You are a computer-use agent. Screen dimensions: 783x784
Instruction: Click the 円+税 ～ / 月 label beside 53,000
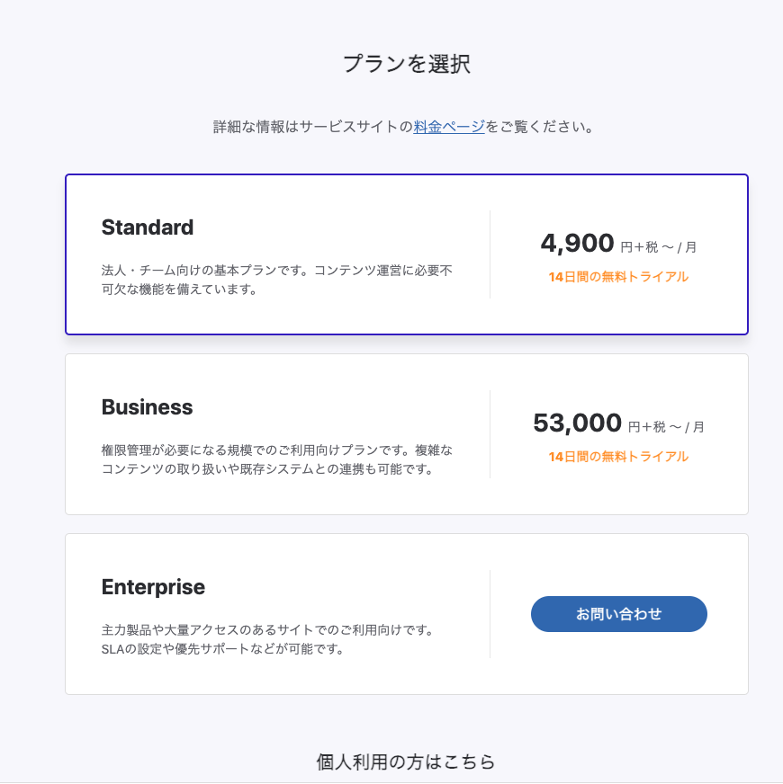coord(666,426)
